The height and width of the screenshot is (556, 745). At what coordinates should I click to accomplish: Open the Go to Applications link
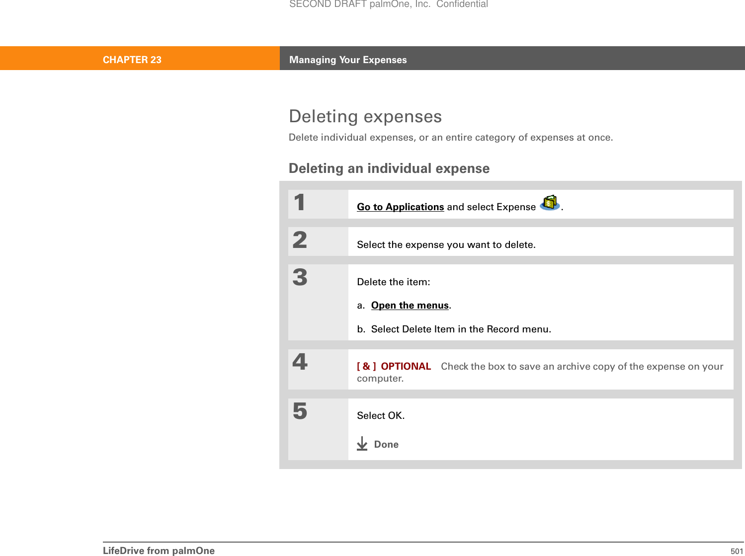pos(400,207)
